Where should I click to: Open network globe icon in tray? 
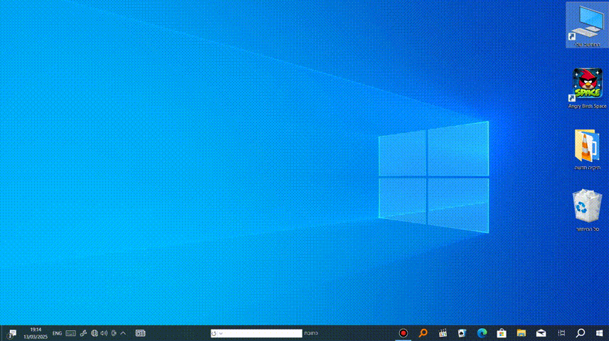95,333
